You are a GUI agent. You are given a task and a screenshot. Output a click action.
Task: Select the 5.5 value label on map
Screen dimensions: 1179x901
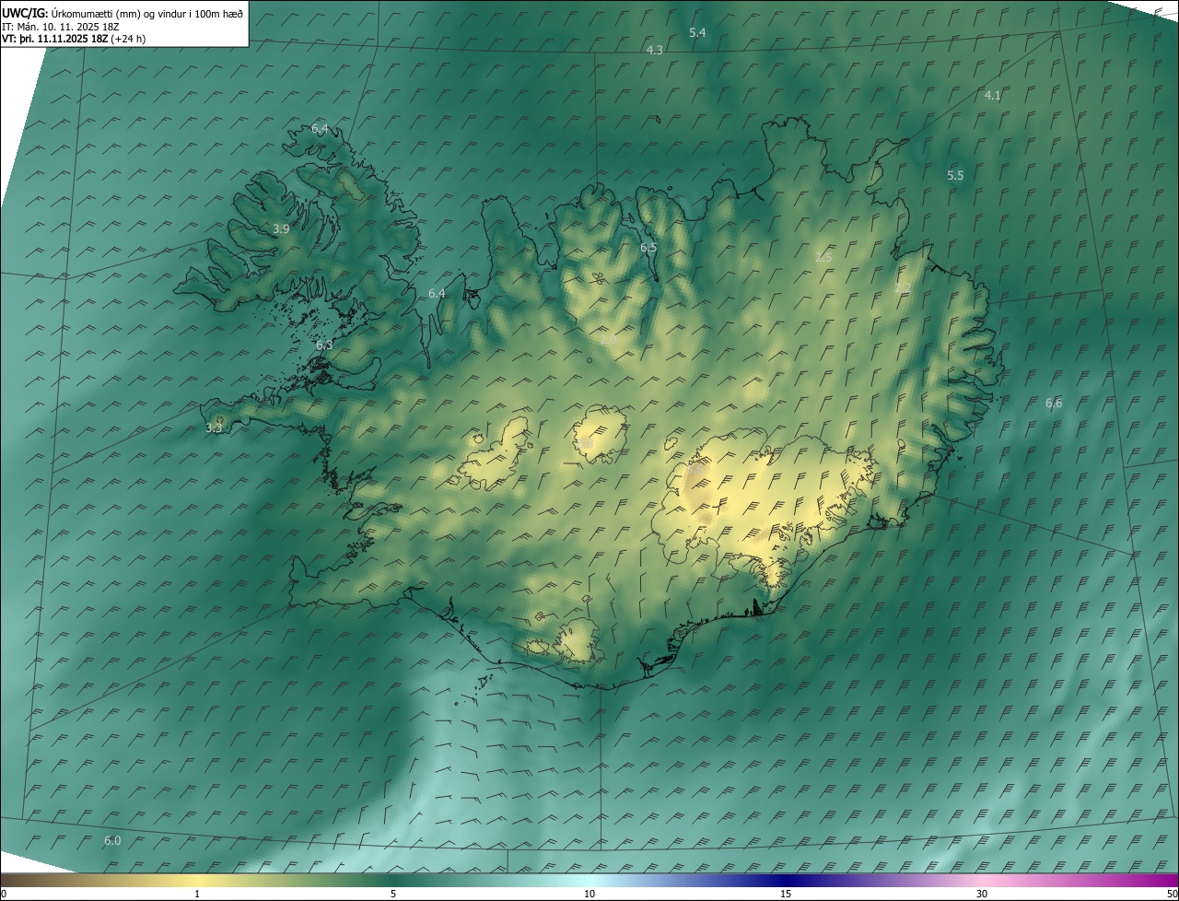[955, 175]
